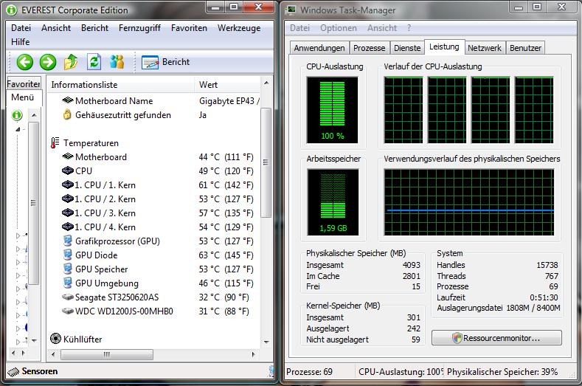Select the 'Gigabyte EP43' motherboard value
Image resolution: width=582 pixels, height=386 pixels.
pyautogui.click(x=229, y=101)
